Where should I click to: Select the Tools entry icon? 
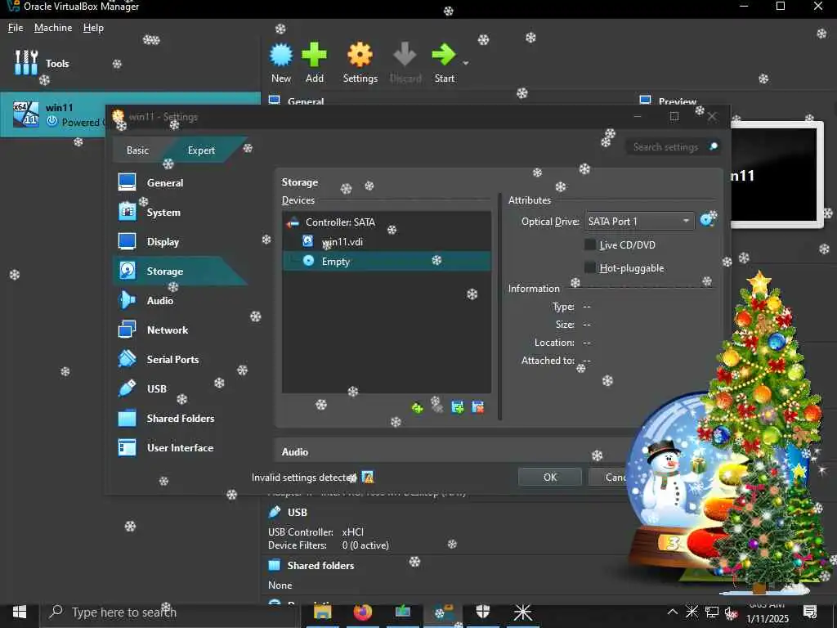click(25, 63)
